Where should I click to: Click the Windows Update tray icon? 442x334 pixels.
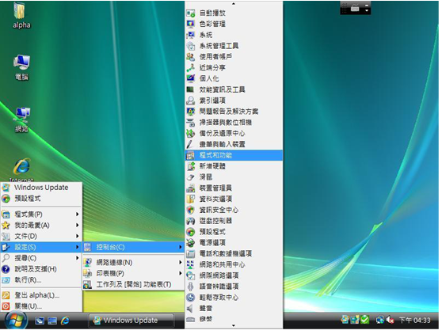[345, 319]
